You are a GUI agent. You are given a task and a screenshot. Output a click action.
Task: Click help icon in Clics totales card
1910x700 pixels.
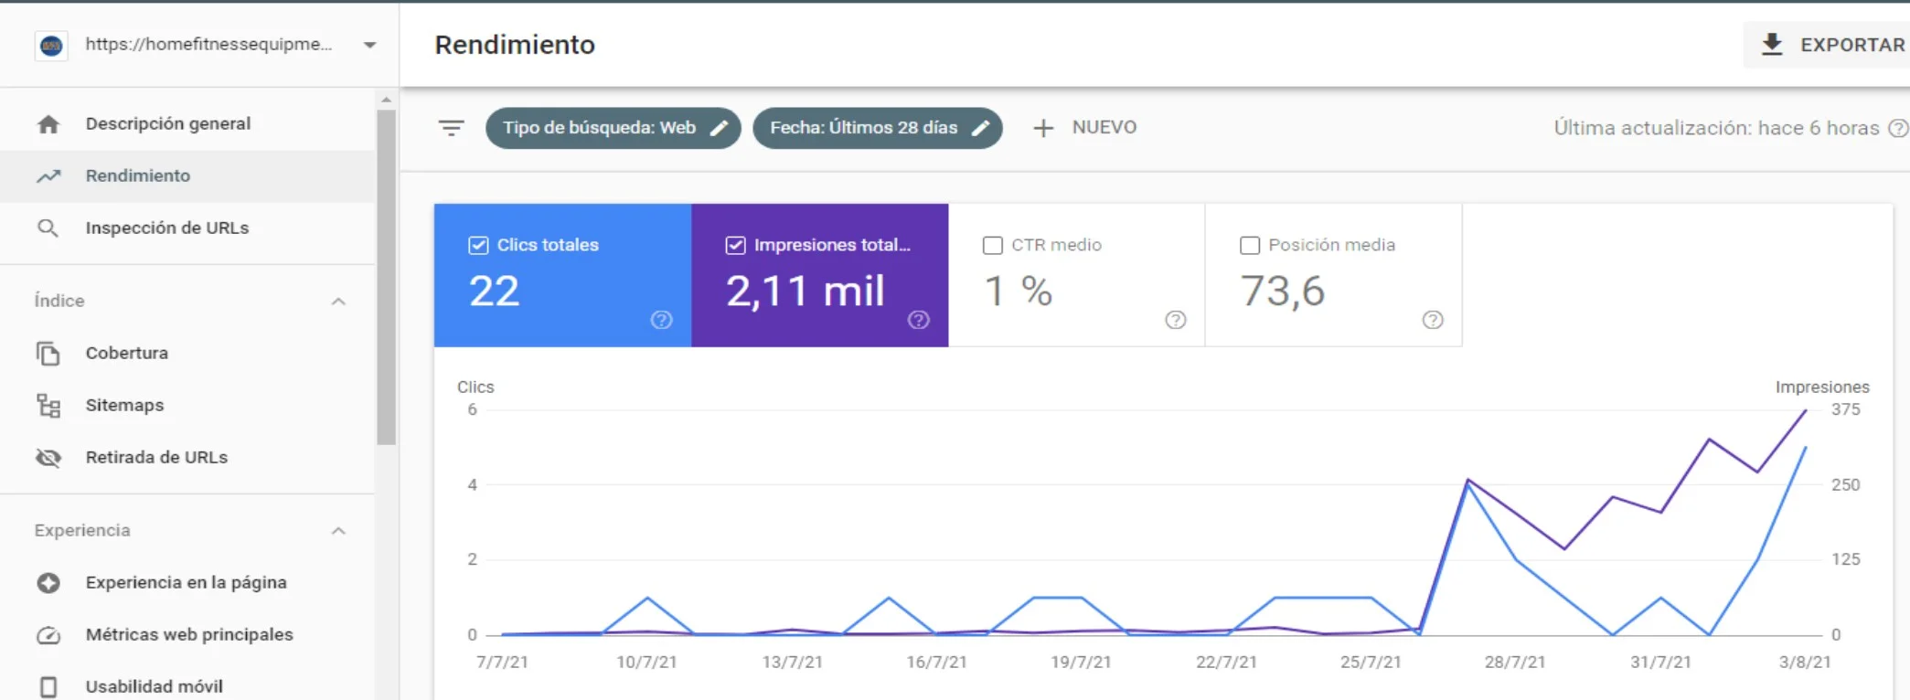[661, 320]
